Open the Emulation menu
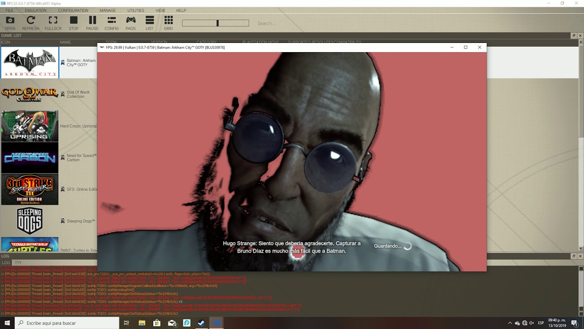This screenshot has height=329, width=584. pyautogui.click(x=36, y=11)
